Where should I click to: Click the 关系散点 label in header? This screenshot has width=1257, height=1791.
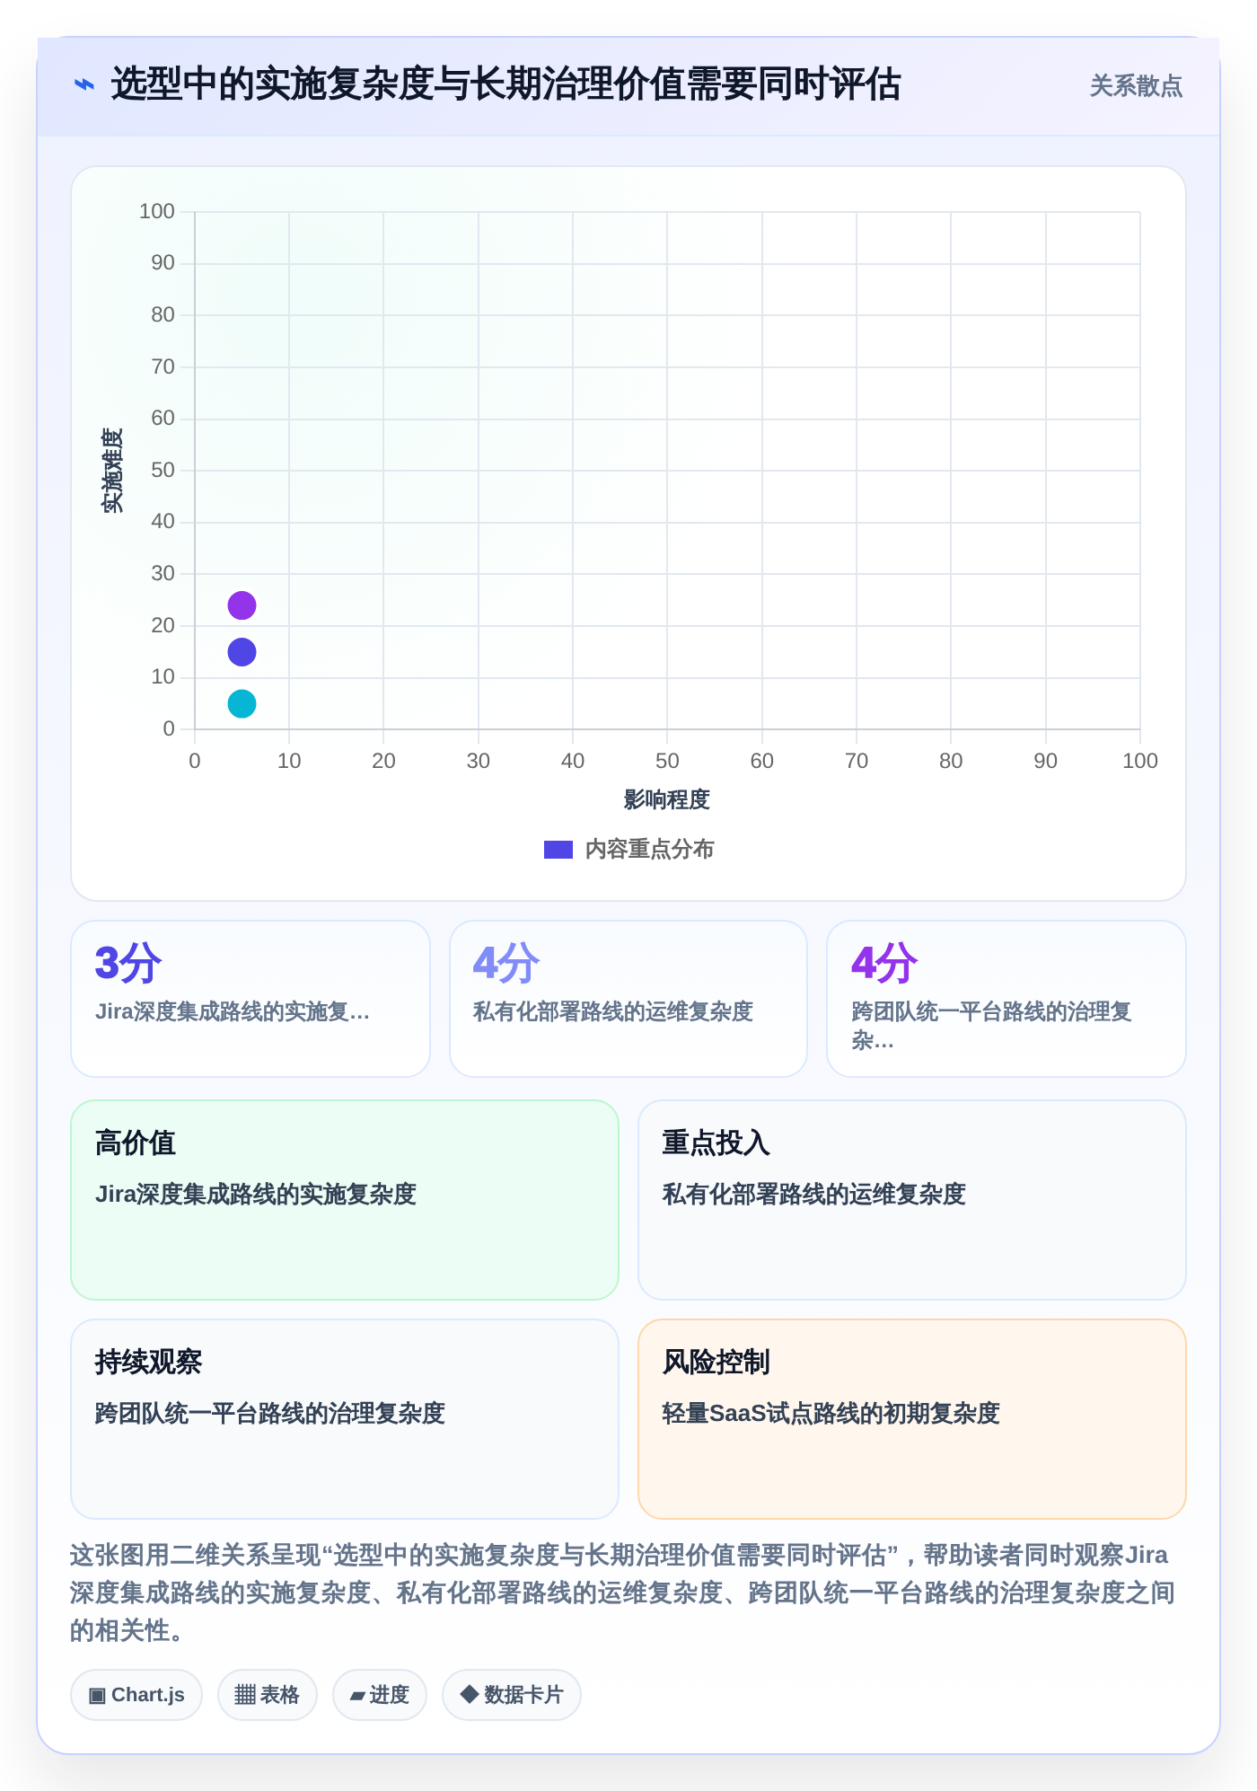click(x=1136, y=86)
